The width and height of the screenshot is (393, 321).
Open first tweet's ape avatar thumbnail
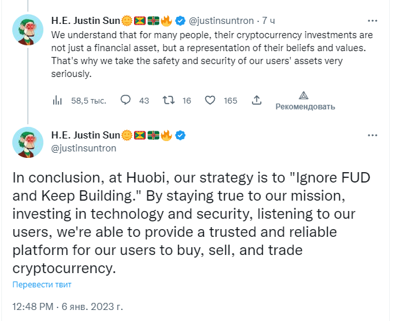[28, 30]
